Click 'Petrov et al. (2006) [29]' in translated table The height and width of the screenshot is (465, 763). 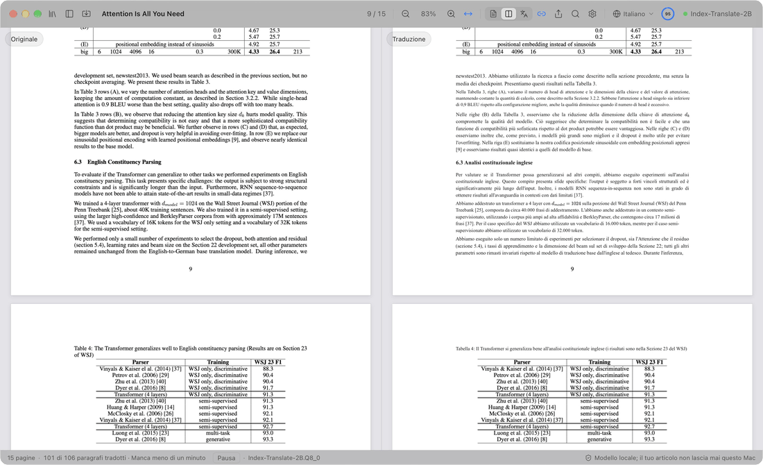(x=522, y=375)
